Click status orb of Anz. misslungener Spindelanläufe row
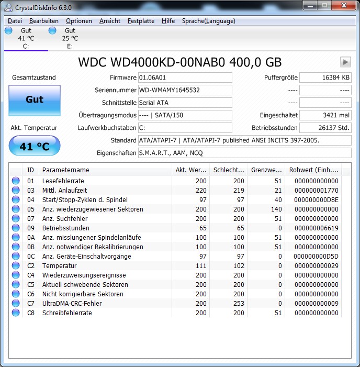 16,237
